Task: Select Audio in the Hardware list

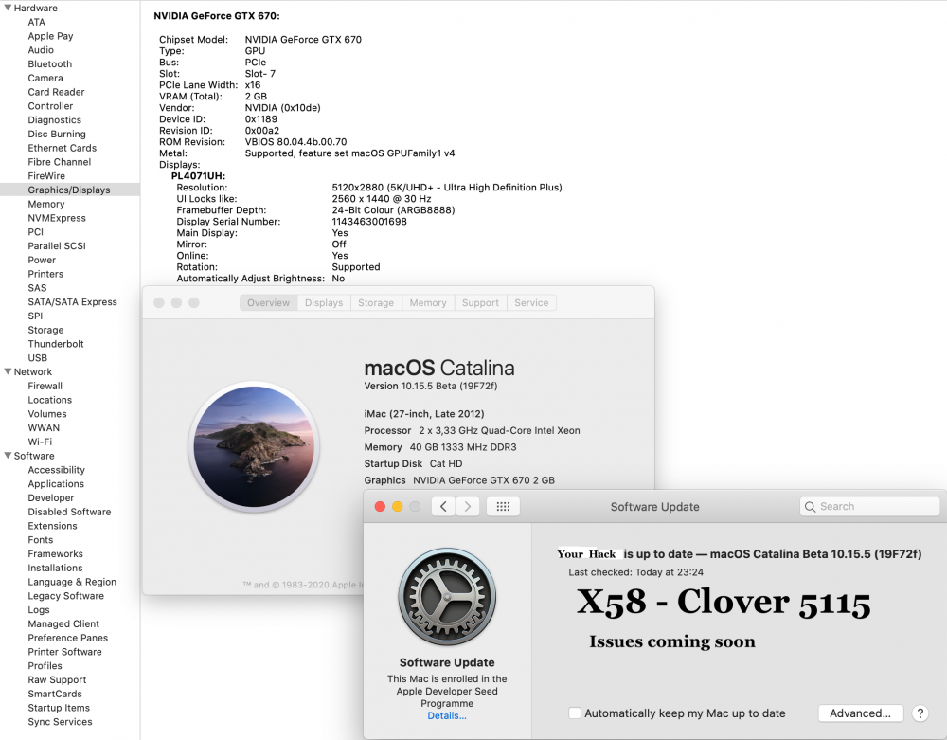Action: click(x=41, y=49)
